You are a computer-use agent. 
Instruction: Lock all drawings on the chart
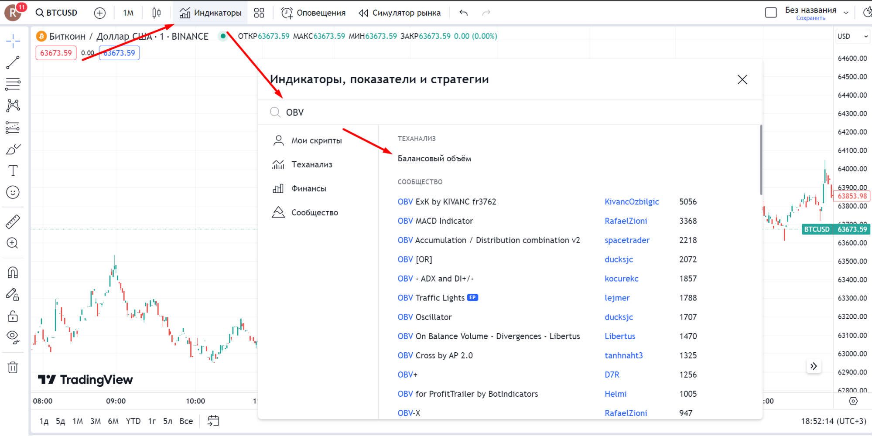click(13, 316)
